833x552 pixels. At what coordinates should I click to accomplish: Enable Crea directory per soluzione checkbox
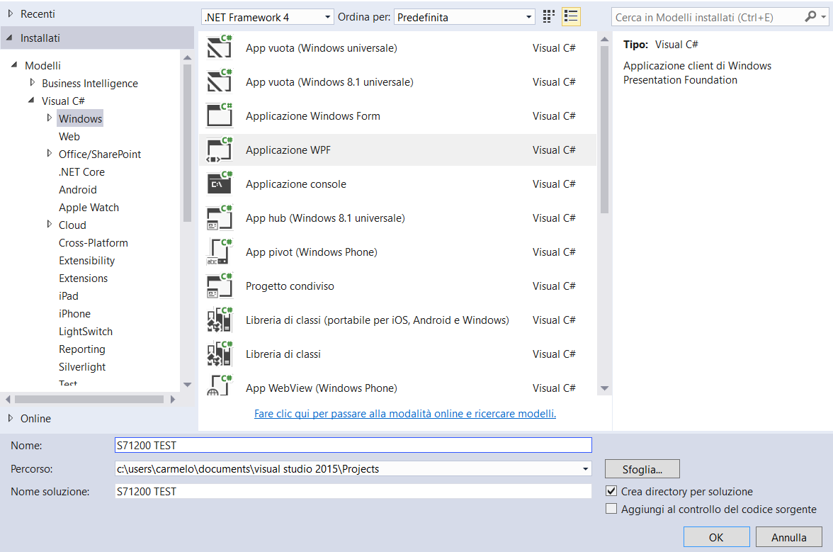[x=611, y=491]
